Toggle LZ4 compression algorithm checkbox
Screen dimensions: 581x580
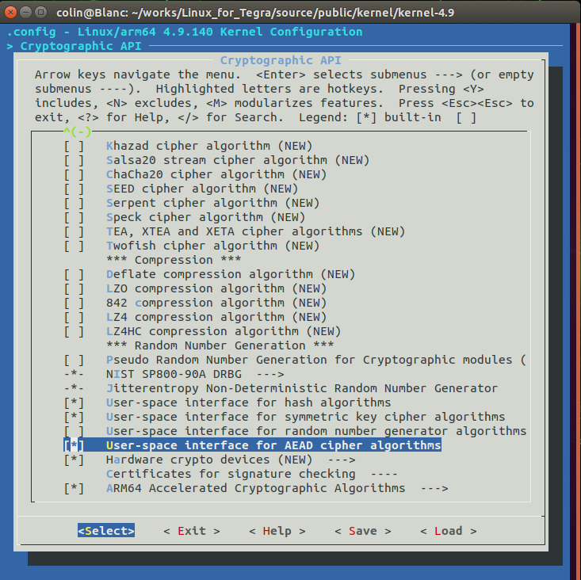[74, 317]
